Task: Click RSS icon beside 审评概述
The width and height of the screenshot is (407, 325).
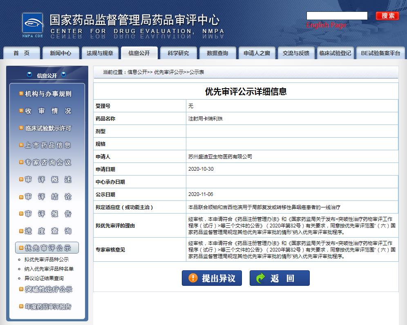Action: tap(21, 179)
